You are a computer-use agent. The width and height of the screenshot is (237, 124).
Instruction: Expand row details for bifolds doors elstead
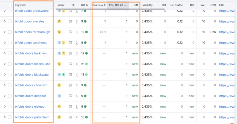click(5, 107)
